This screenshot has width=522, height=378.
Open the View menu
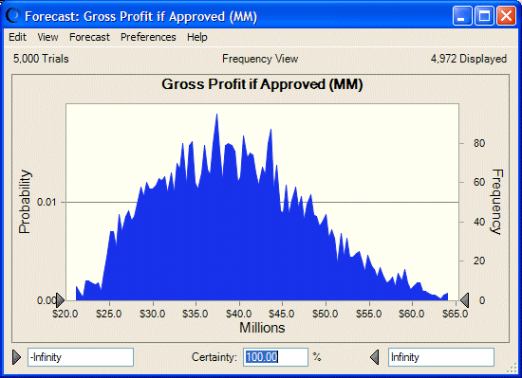47,37
